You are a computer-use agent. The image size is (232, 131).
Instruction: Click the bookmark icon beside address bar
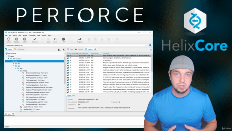[150, 45]
